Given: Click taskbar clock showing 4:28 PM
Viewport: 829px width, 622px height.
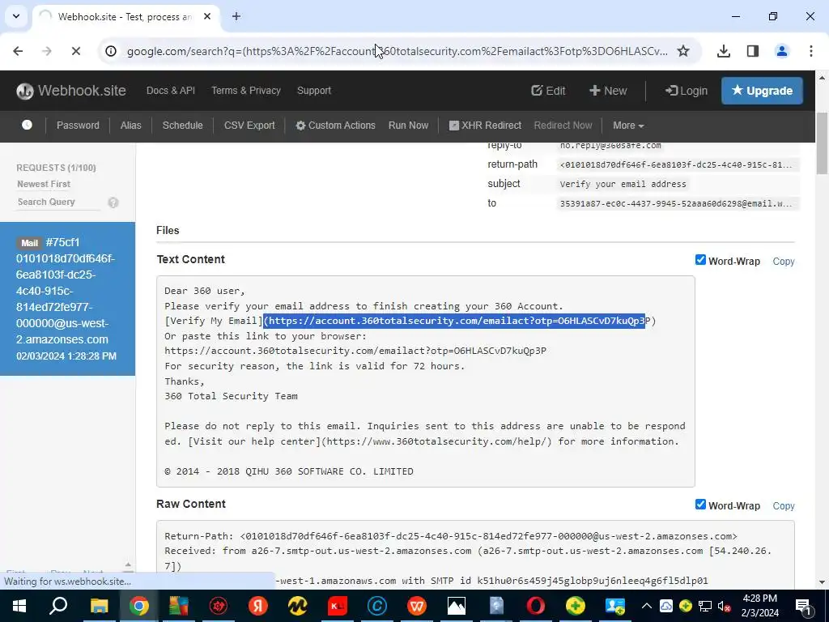Looking at the screenshot, I should [760, 606].
